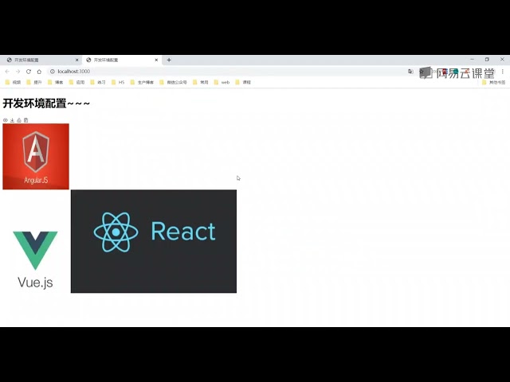This screenshot has width=510, height=382.
Task: Open the H5 bookmark folder
Action: [118, 83]
